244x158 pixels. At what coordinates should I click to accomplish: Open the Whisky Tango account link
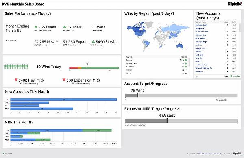(201, 42)
